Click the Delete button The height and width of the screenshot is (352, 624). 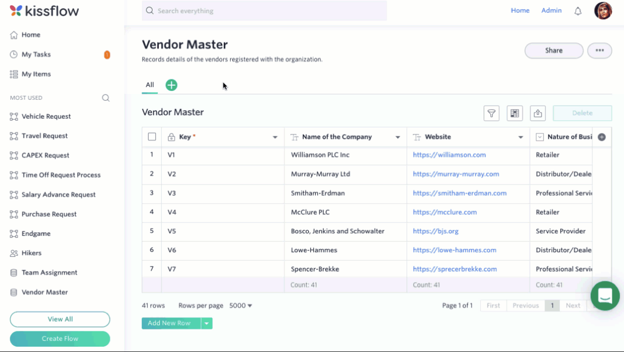pyautogui.click(x=582, y=113)
